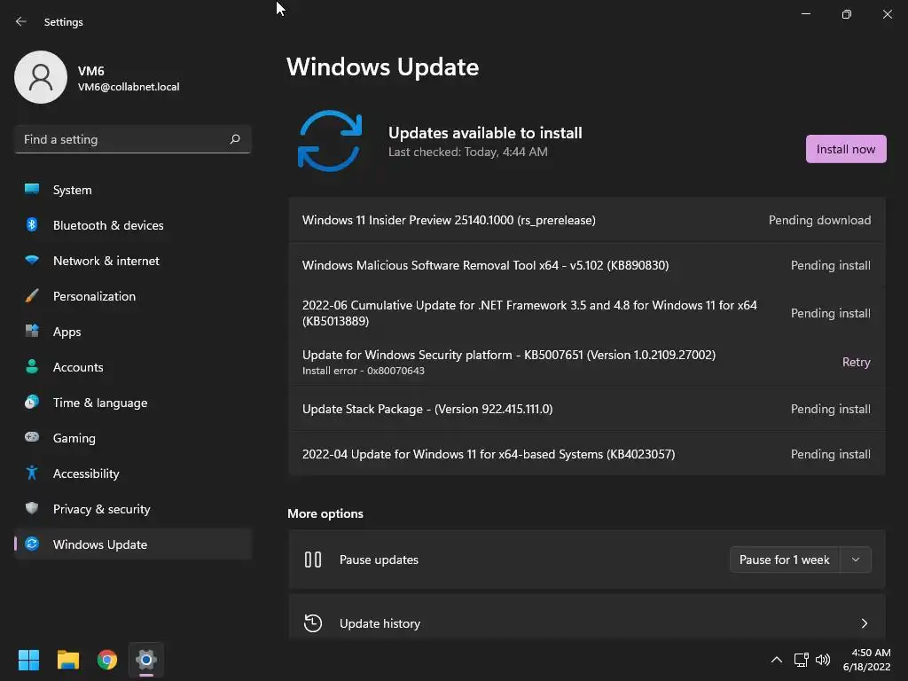Click the Last checked time text

468,152
